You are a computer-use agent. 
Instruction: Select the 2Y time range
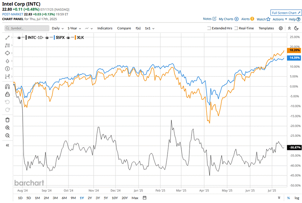[x=90, y=198]
